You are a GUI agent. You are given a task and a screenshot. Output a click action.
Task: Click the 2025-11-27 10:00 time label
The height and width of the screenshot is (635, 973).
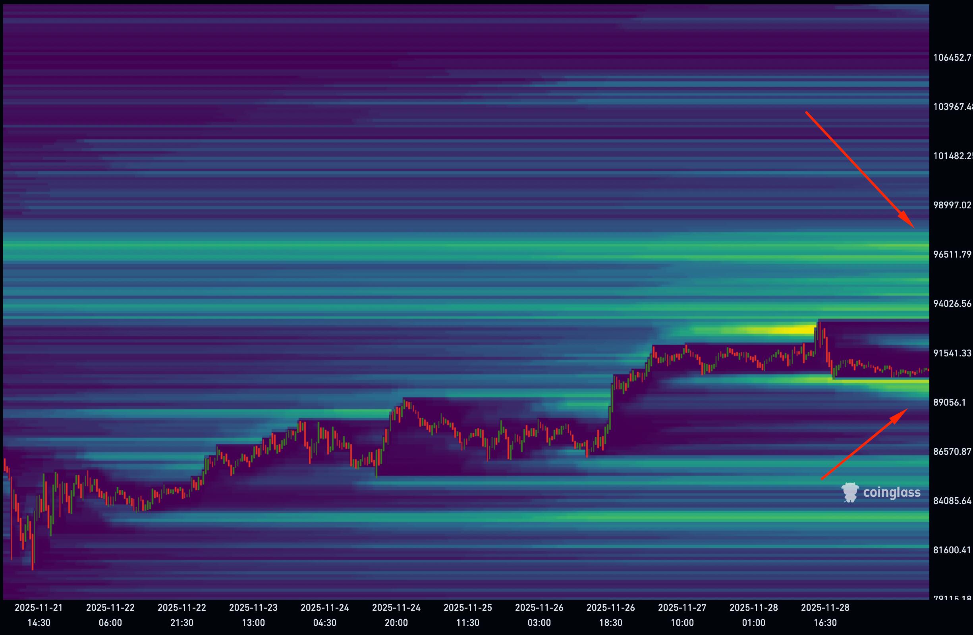pos(682,615)
